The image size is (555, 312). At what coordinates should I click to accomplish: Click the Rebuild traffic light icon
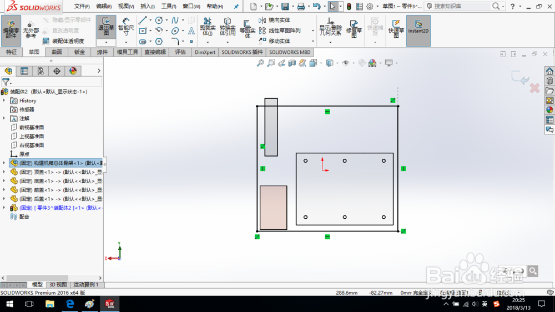point(349,6)
